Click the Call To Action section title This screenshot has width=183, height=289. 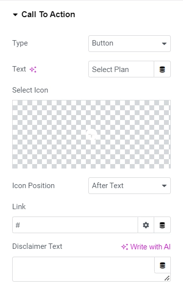(48, 14)
